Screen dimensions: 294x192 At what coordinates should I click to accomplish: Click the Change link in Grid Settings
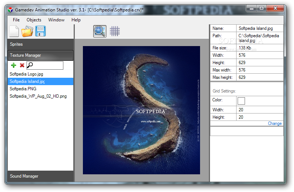pos(275,123)
